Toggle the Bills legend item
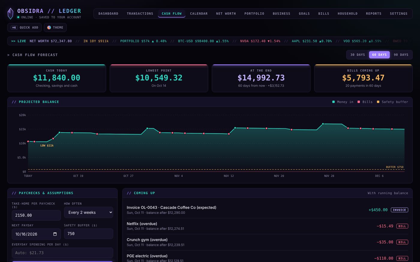The width and height of the screenshot is (420, 262). tap(365, 102)
